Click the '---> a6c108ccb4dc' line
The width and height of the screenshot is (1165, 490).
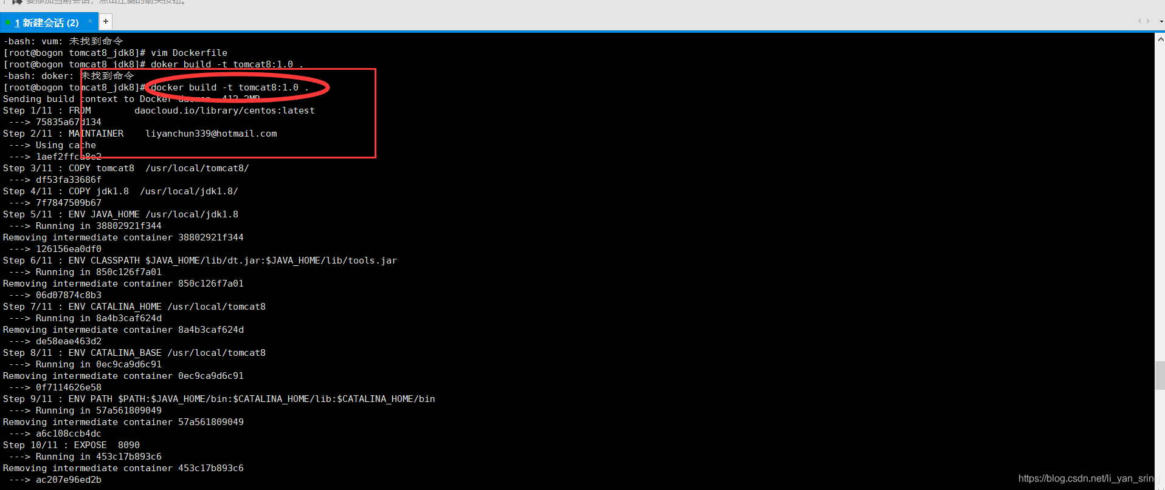click(55, 434)
